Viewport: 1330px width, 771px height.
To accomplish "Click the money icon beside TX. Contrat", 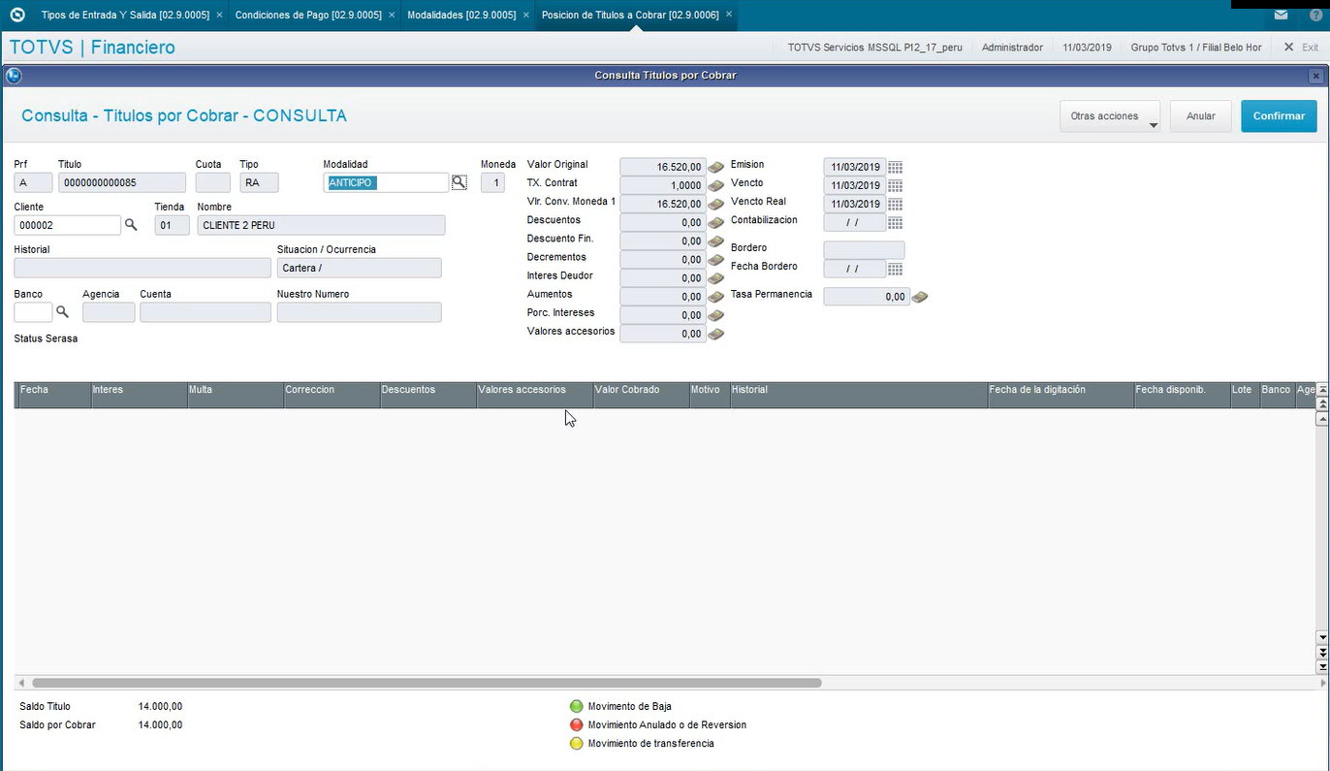I will click(x=716, y=186).
